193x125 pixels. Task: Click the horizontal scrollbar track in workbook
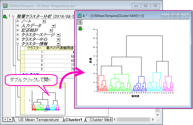coord(133,119)
